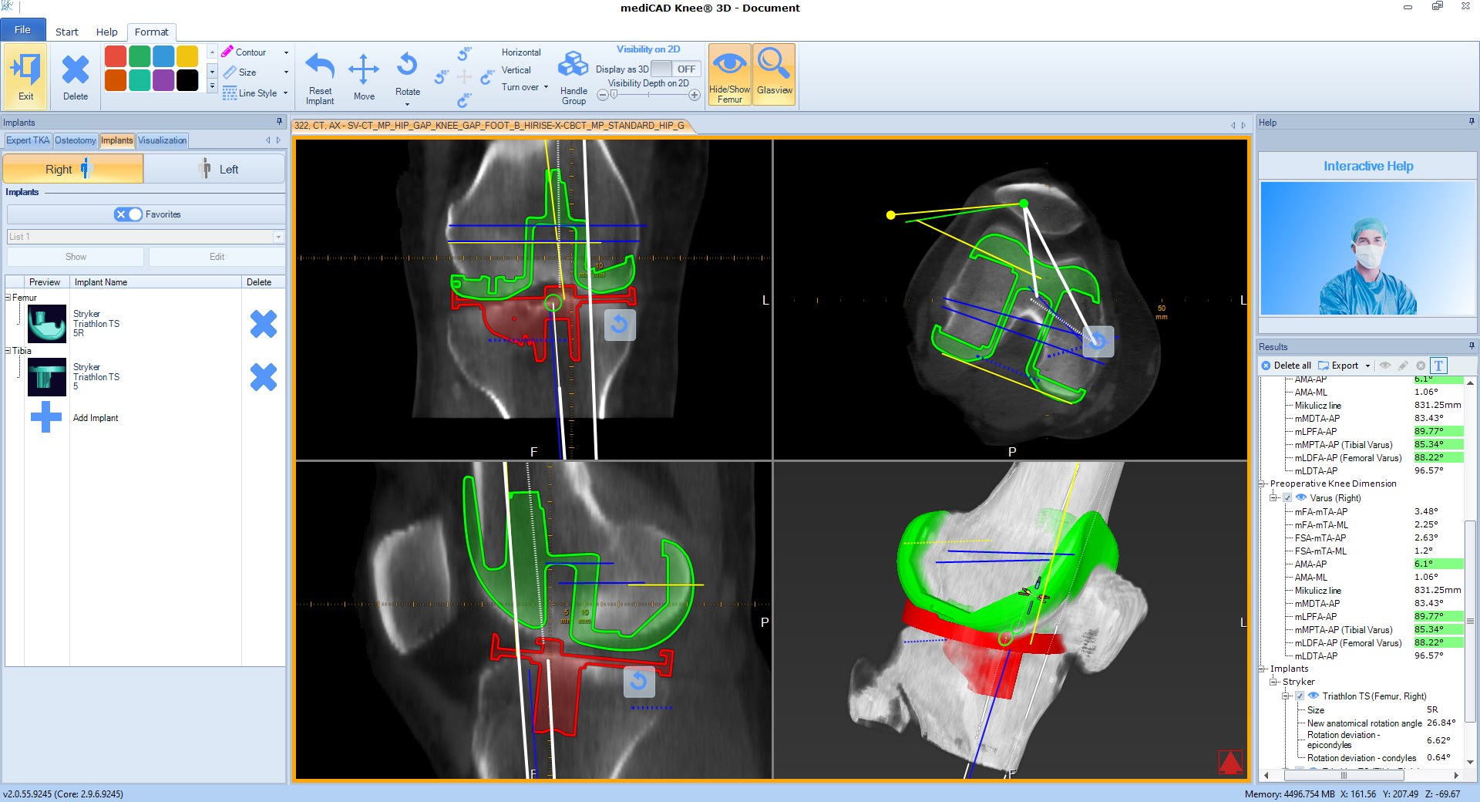
Task: Select the red color swatch
Action: [116, 56]
